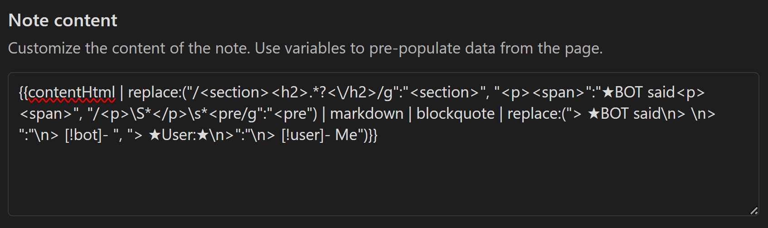Click the star before BOT said on second line

click(x=593, y=114)
